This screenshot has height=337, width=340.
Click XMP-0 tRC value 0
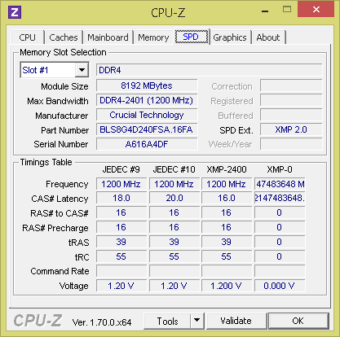pos(280,256)
